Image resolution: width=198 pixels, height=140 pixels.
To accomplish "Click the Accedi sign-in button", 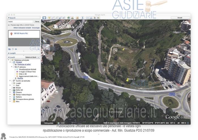I will click(x=180, y=18).
